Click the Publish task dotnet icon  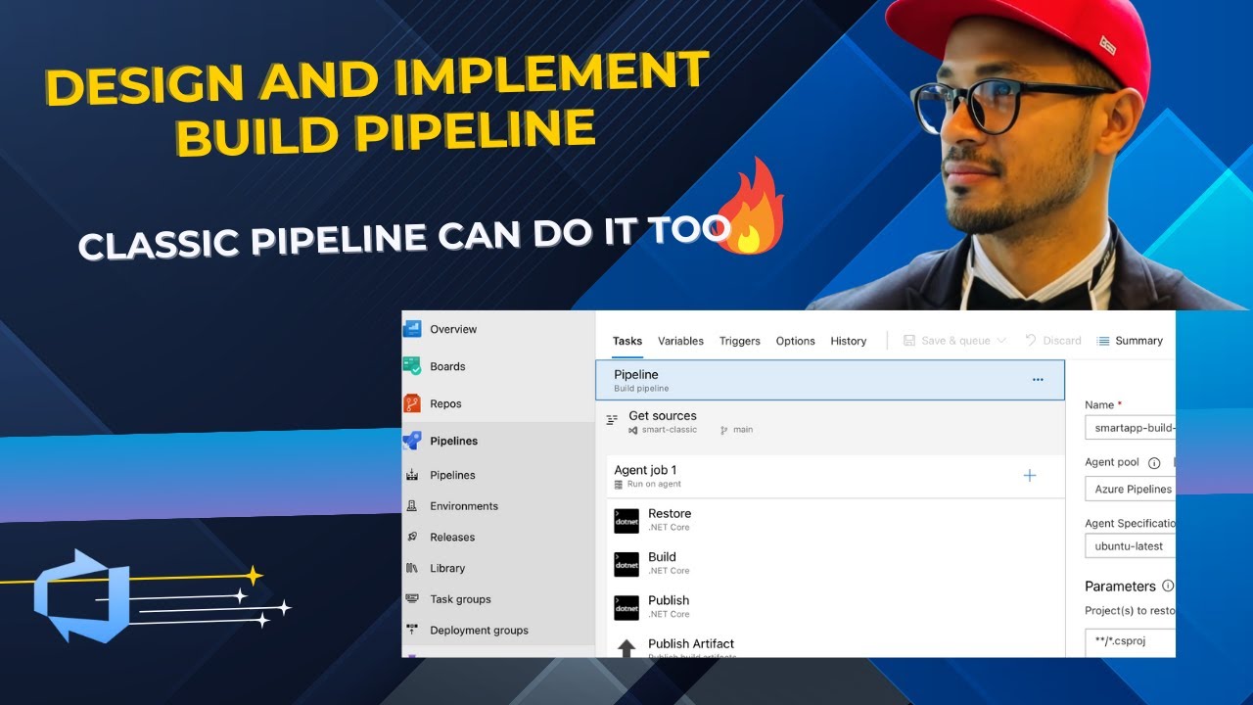point(626,607)
